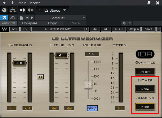
Task: Click the Save button
Action: [x=149, y=29]
